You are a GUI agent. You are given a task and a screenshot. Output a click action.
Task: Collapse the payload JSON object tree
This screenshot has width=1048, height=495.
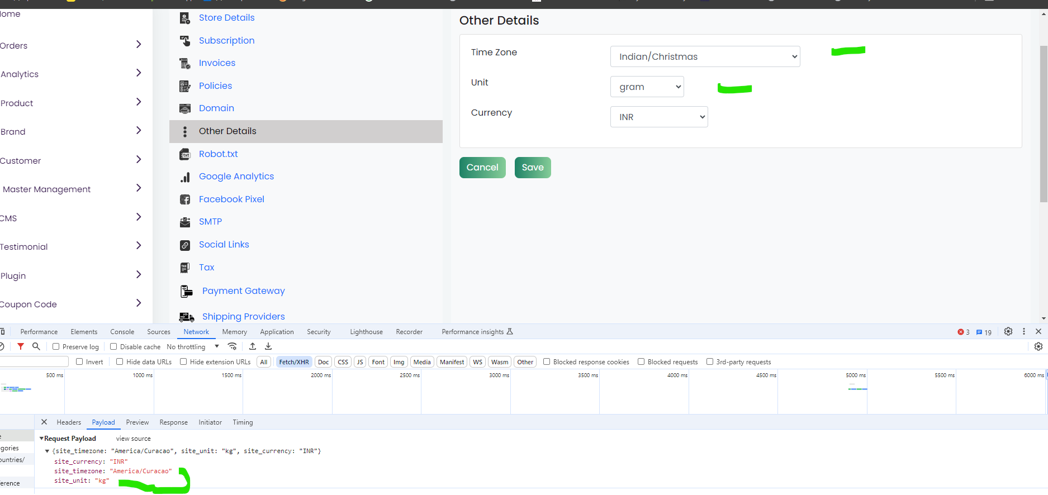47,451
